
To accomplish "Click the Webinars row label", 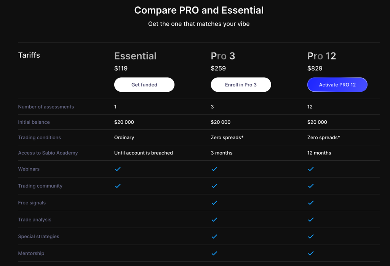I will pyautogui.click(x=29, y=169).
